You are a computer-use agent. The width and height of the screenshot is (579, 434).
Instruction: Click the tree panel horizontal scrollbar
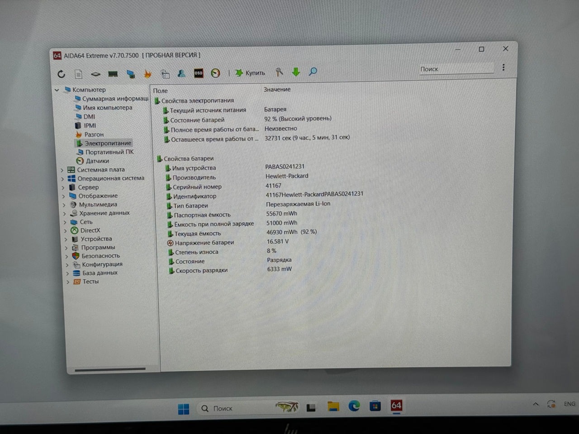(110, 370)
